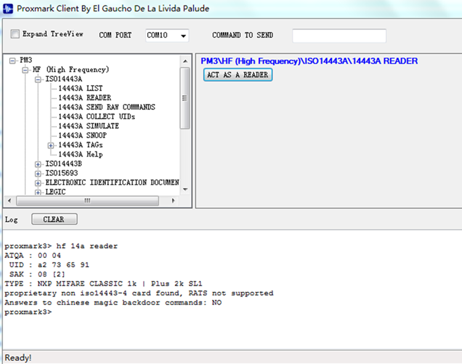Expand the 14443A TAGs node

point(51,145)
